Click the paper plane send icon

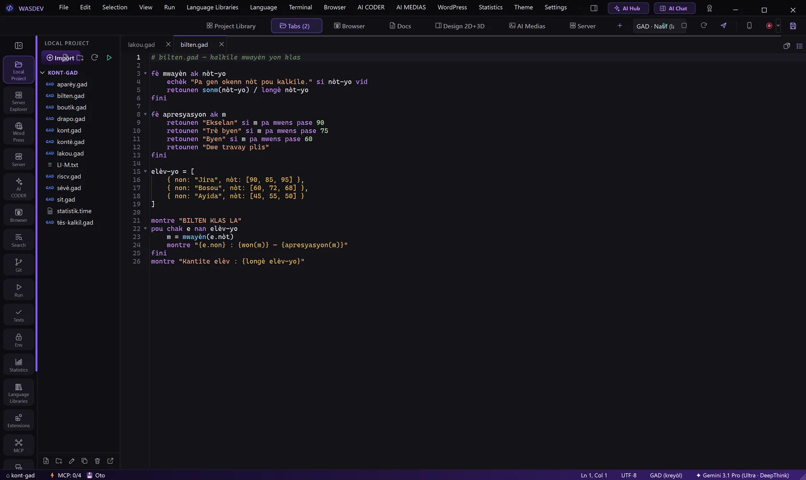pyautogui.click(x=723, y=25)
